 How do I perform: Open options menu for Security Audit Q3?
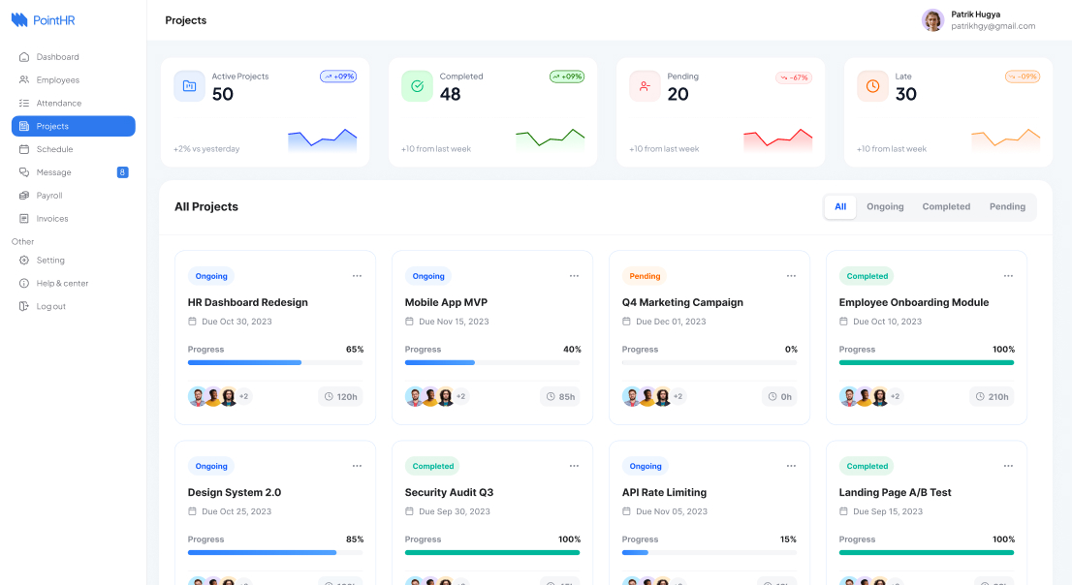point(574,466)
